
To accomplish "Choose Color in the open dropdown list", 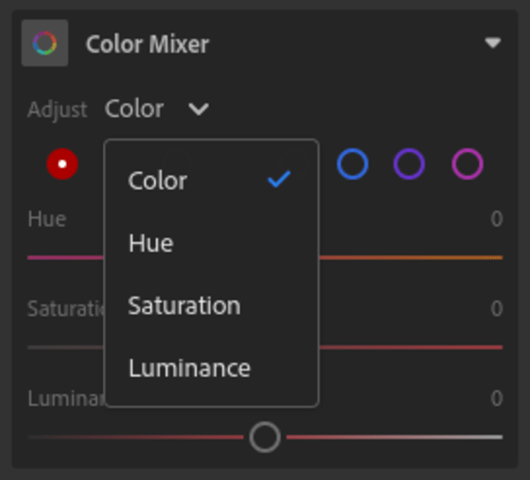I will click(158, 181).
